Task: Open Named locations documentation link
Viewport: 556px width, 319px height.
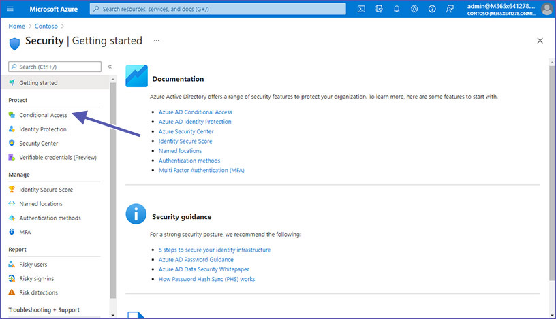Action: point(180,151)
